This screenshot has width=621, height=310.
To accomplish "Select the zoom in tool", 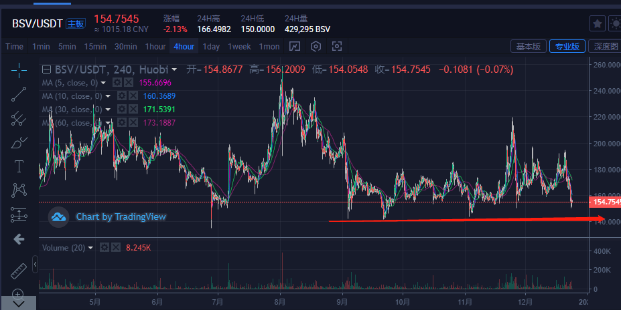I will coord(17,293).
